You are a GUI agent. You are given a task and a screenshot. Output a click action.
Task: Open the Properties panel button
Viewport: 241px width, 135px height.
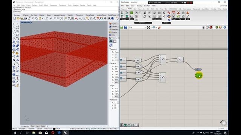pyautogui.click(x=113, y=38)
